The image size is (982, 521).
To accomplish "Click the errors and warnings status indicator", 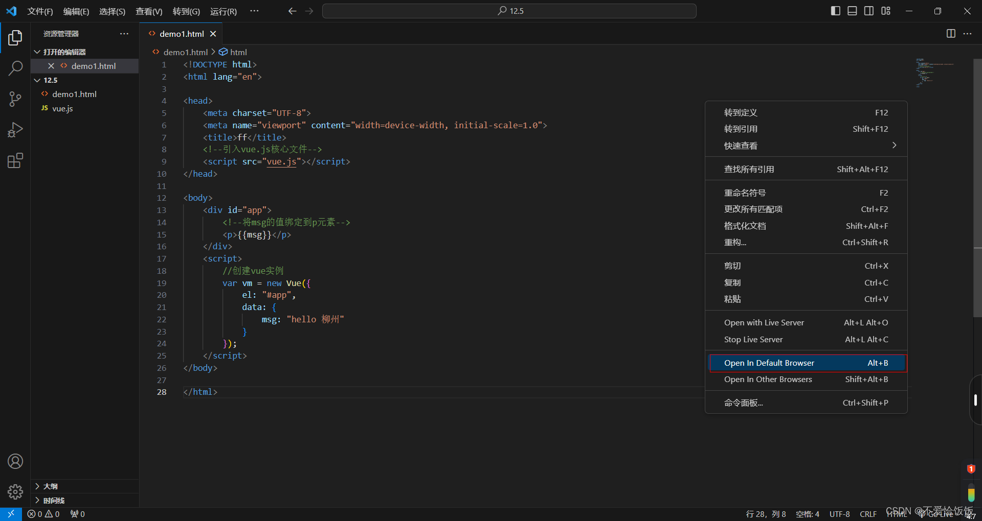I will pyautogui.click(x=43, y=514).
